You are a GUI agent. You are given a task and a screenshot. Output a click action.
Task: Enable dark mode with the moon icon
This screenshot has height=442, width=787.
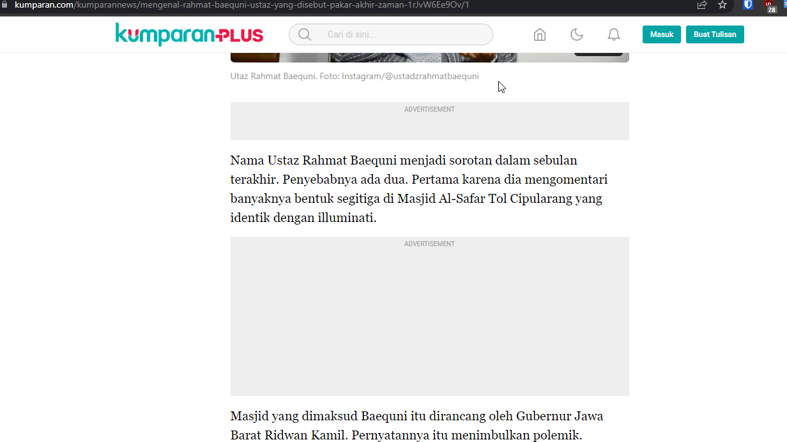click(577, 35)
